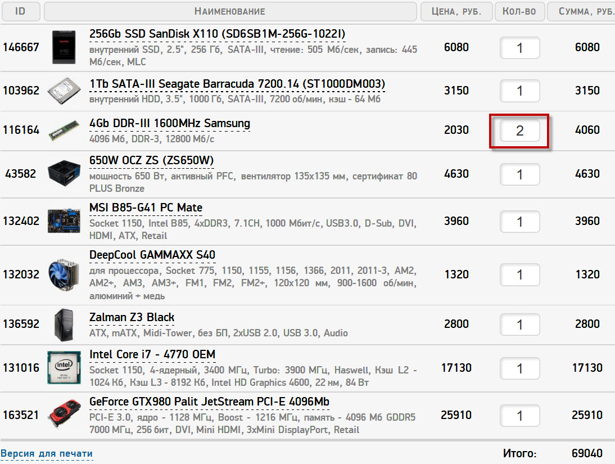Click the sum 4060 for Samsung memory

click(587, 130)
